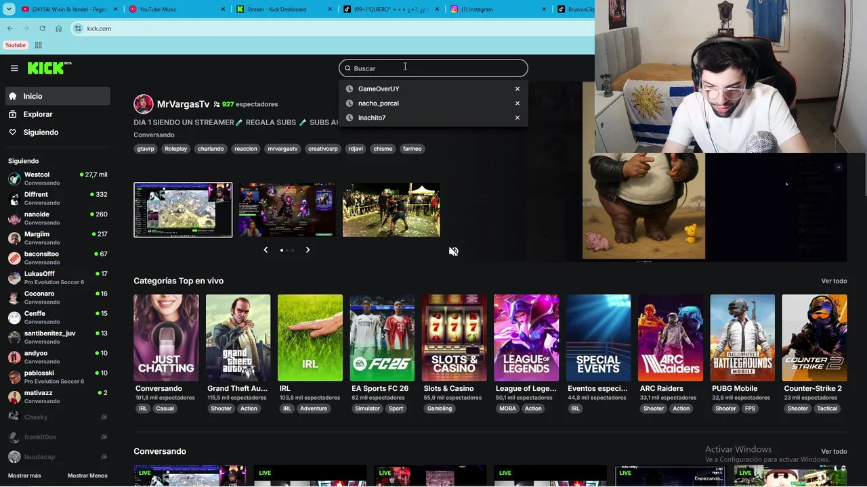The height and width of the screenshot is (487, 867).
Task: Open the IRL category card
Action: point(310,338)
